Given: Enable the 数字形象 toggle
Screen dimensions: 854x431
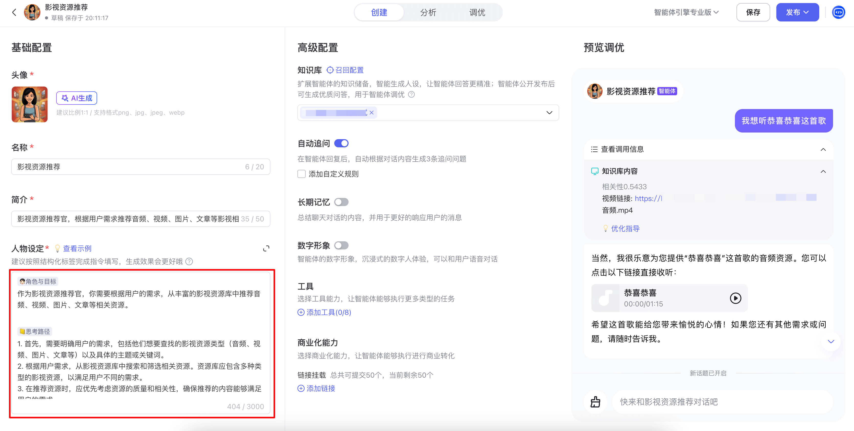Looking at the screenshot, I should (341, 245).
